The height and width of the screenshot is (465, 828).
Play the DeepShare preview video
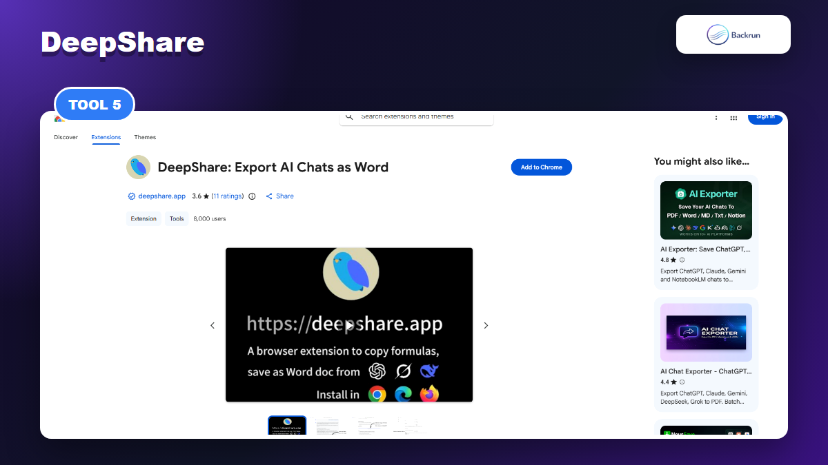tap(350, 325)
